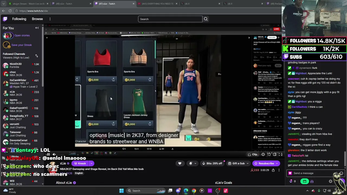Open the Windows Start menu
The width and height of the screenshot is (347, 195).
click(121, 191)
